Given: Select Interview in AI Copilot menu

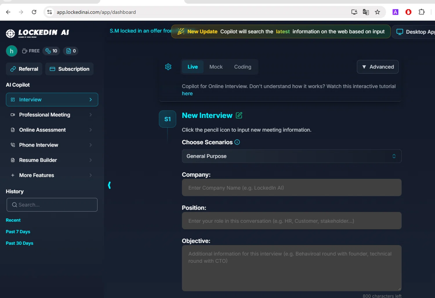Looking at the screenshot, I should click(x=52, y=100).
